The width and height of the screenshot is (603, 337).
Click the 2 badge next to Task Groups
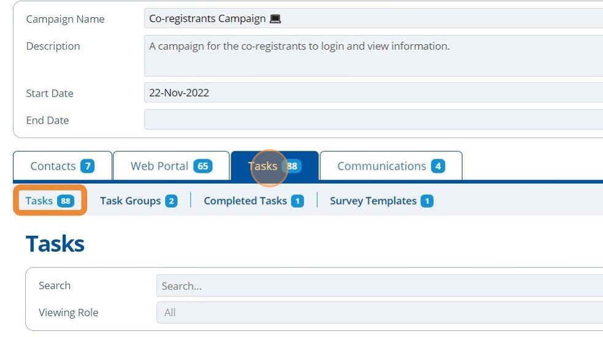coord(171,201)
